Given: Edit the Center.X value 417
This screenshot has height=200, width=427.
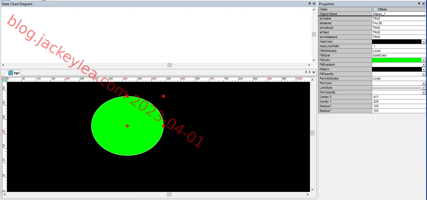Looking at the screenshot, I should [x=399, y=97].
